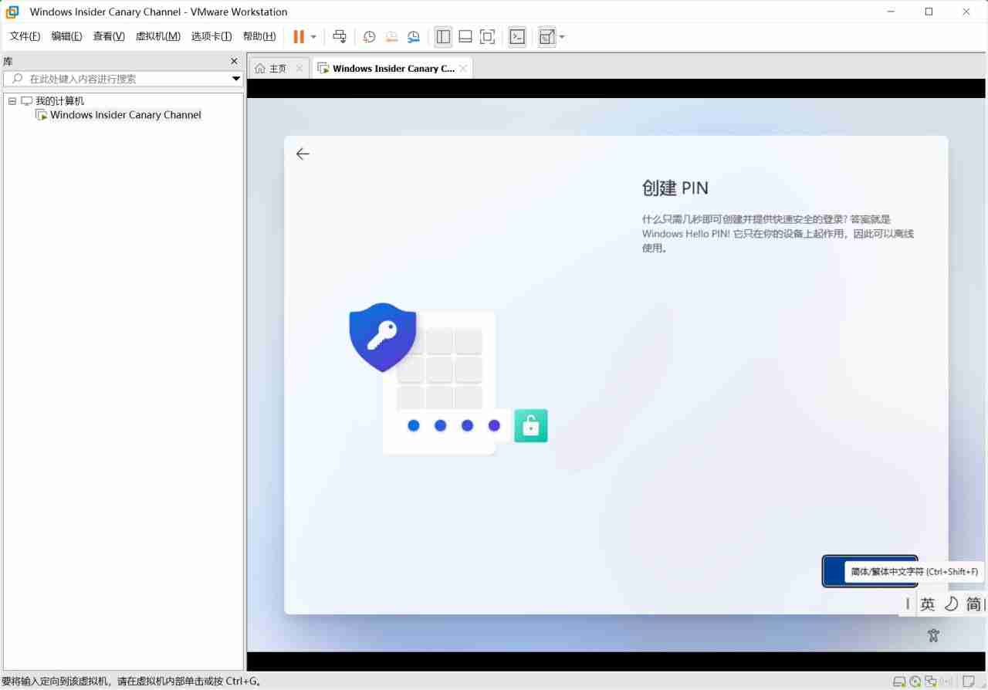Open the Snapshot Manager

(414, 36)
